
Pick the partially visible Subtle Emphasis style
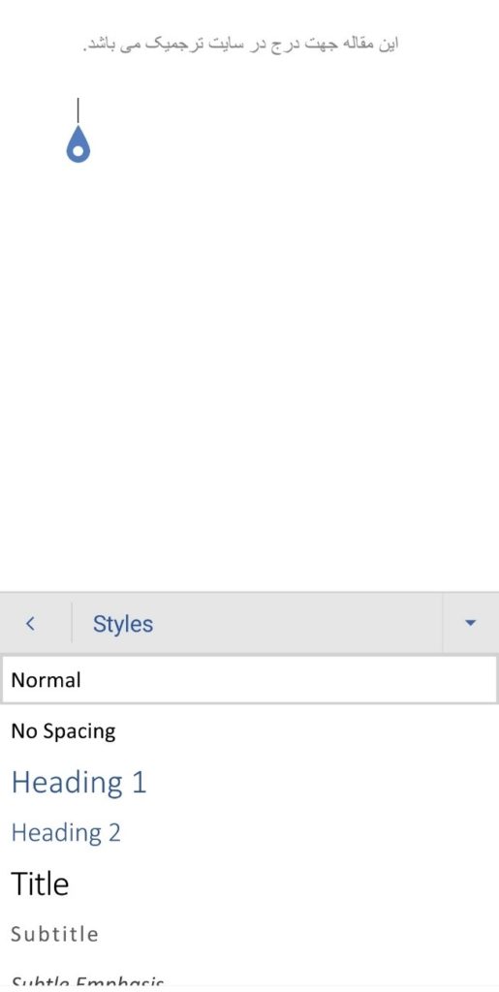[x=87, y=982]
